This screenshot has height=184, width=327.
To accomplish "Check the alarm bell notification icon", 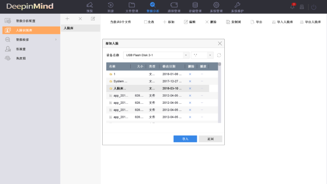I will pos(292,7).
